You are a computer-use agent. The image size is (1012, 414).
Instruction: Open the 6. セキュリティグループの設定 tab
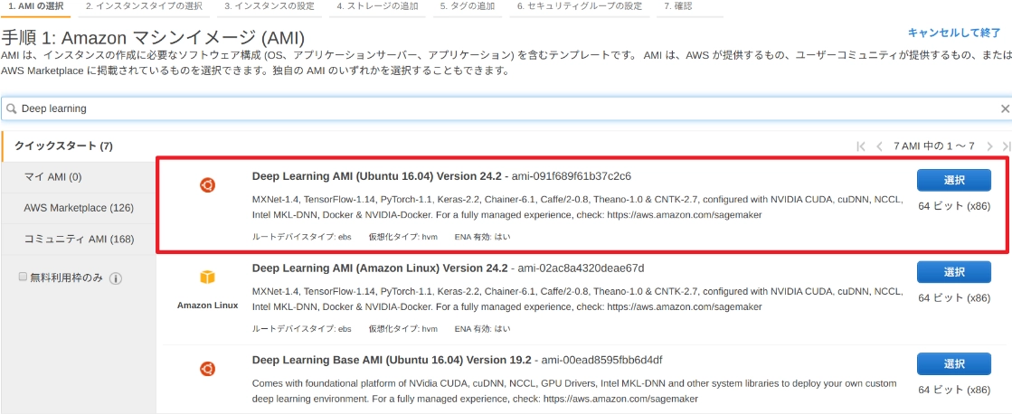click(580, 6)
